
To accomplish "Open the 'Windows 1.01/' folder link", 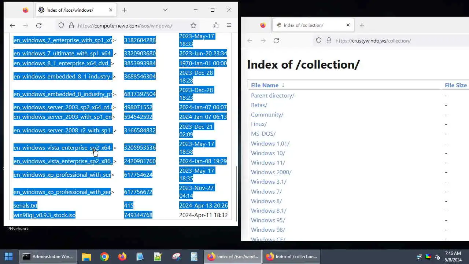I will click(270, 143).
